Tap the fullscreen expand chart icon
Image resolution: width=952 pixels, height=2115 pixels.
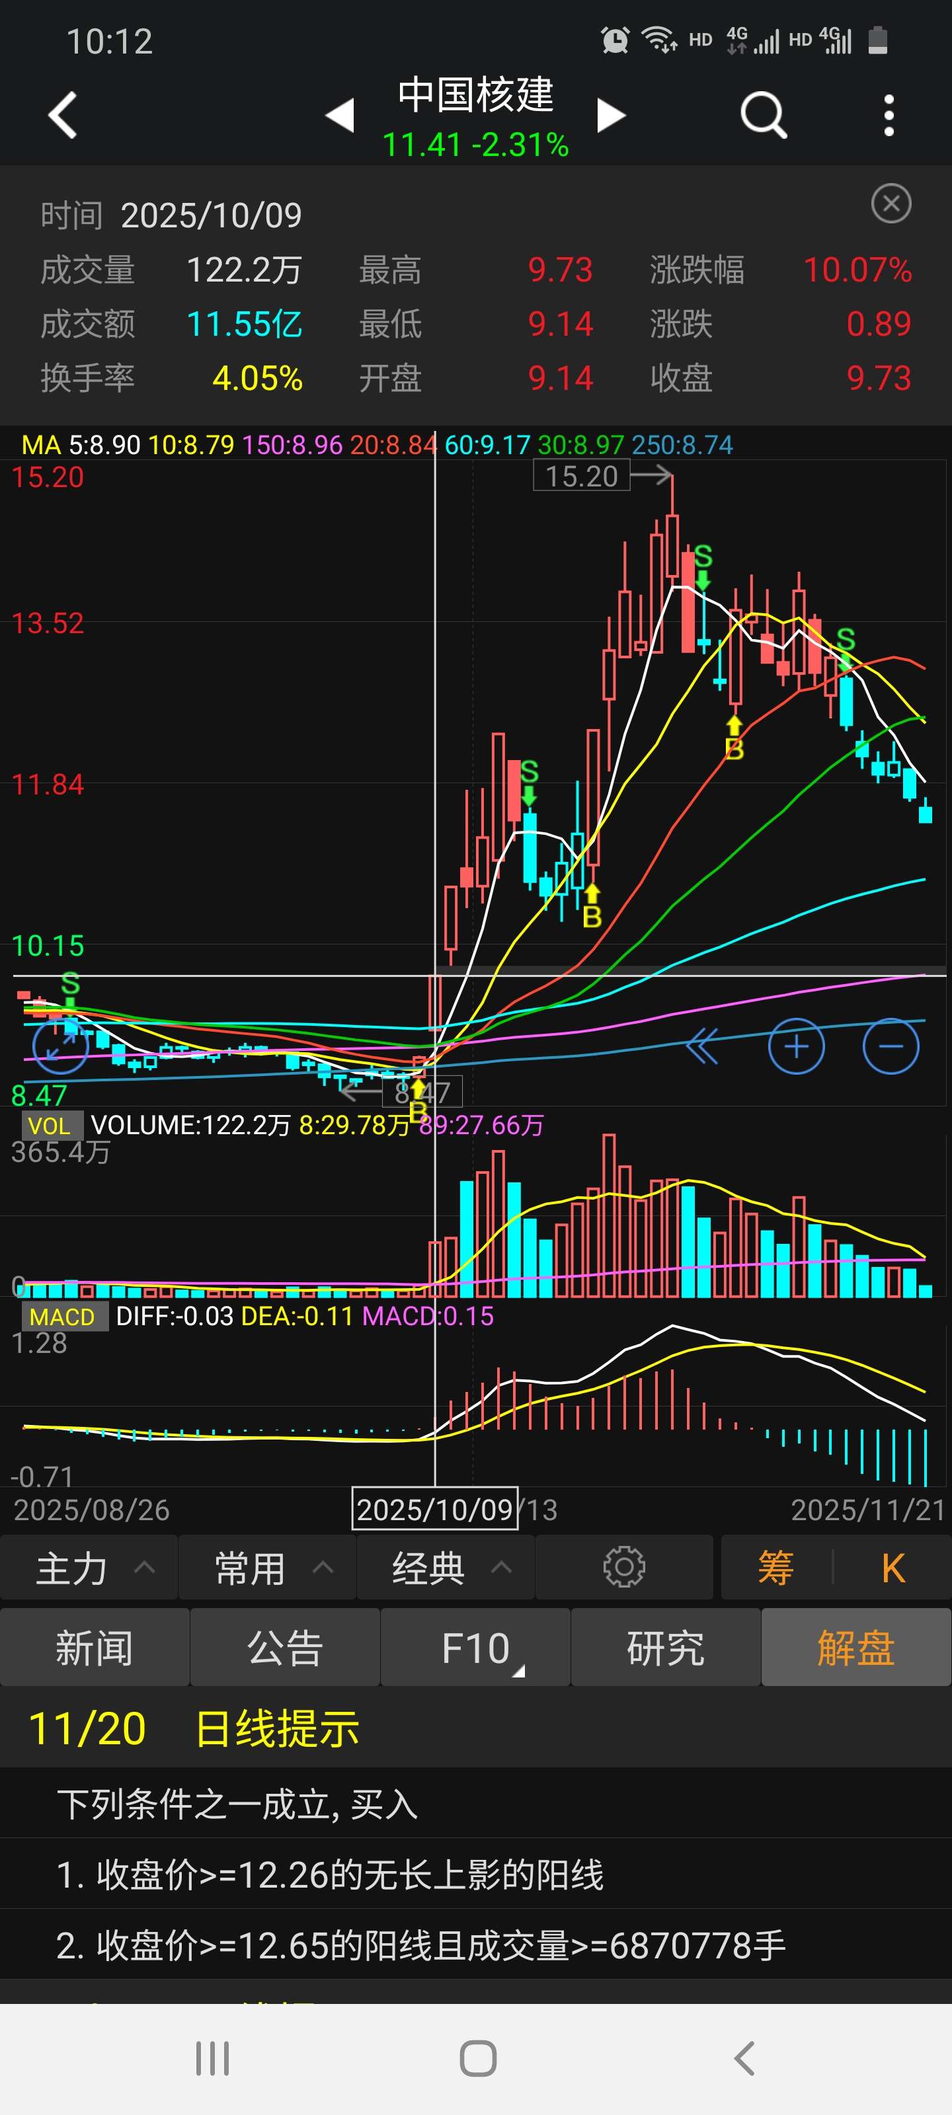[x=60, y=1045]
